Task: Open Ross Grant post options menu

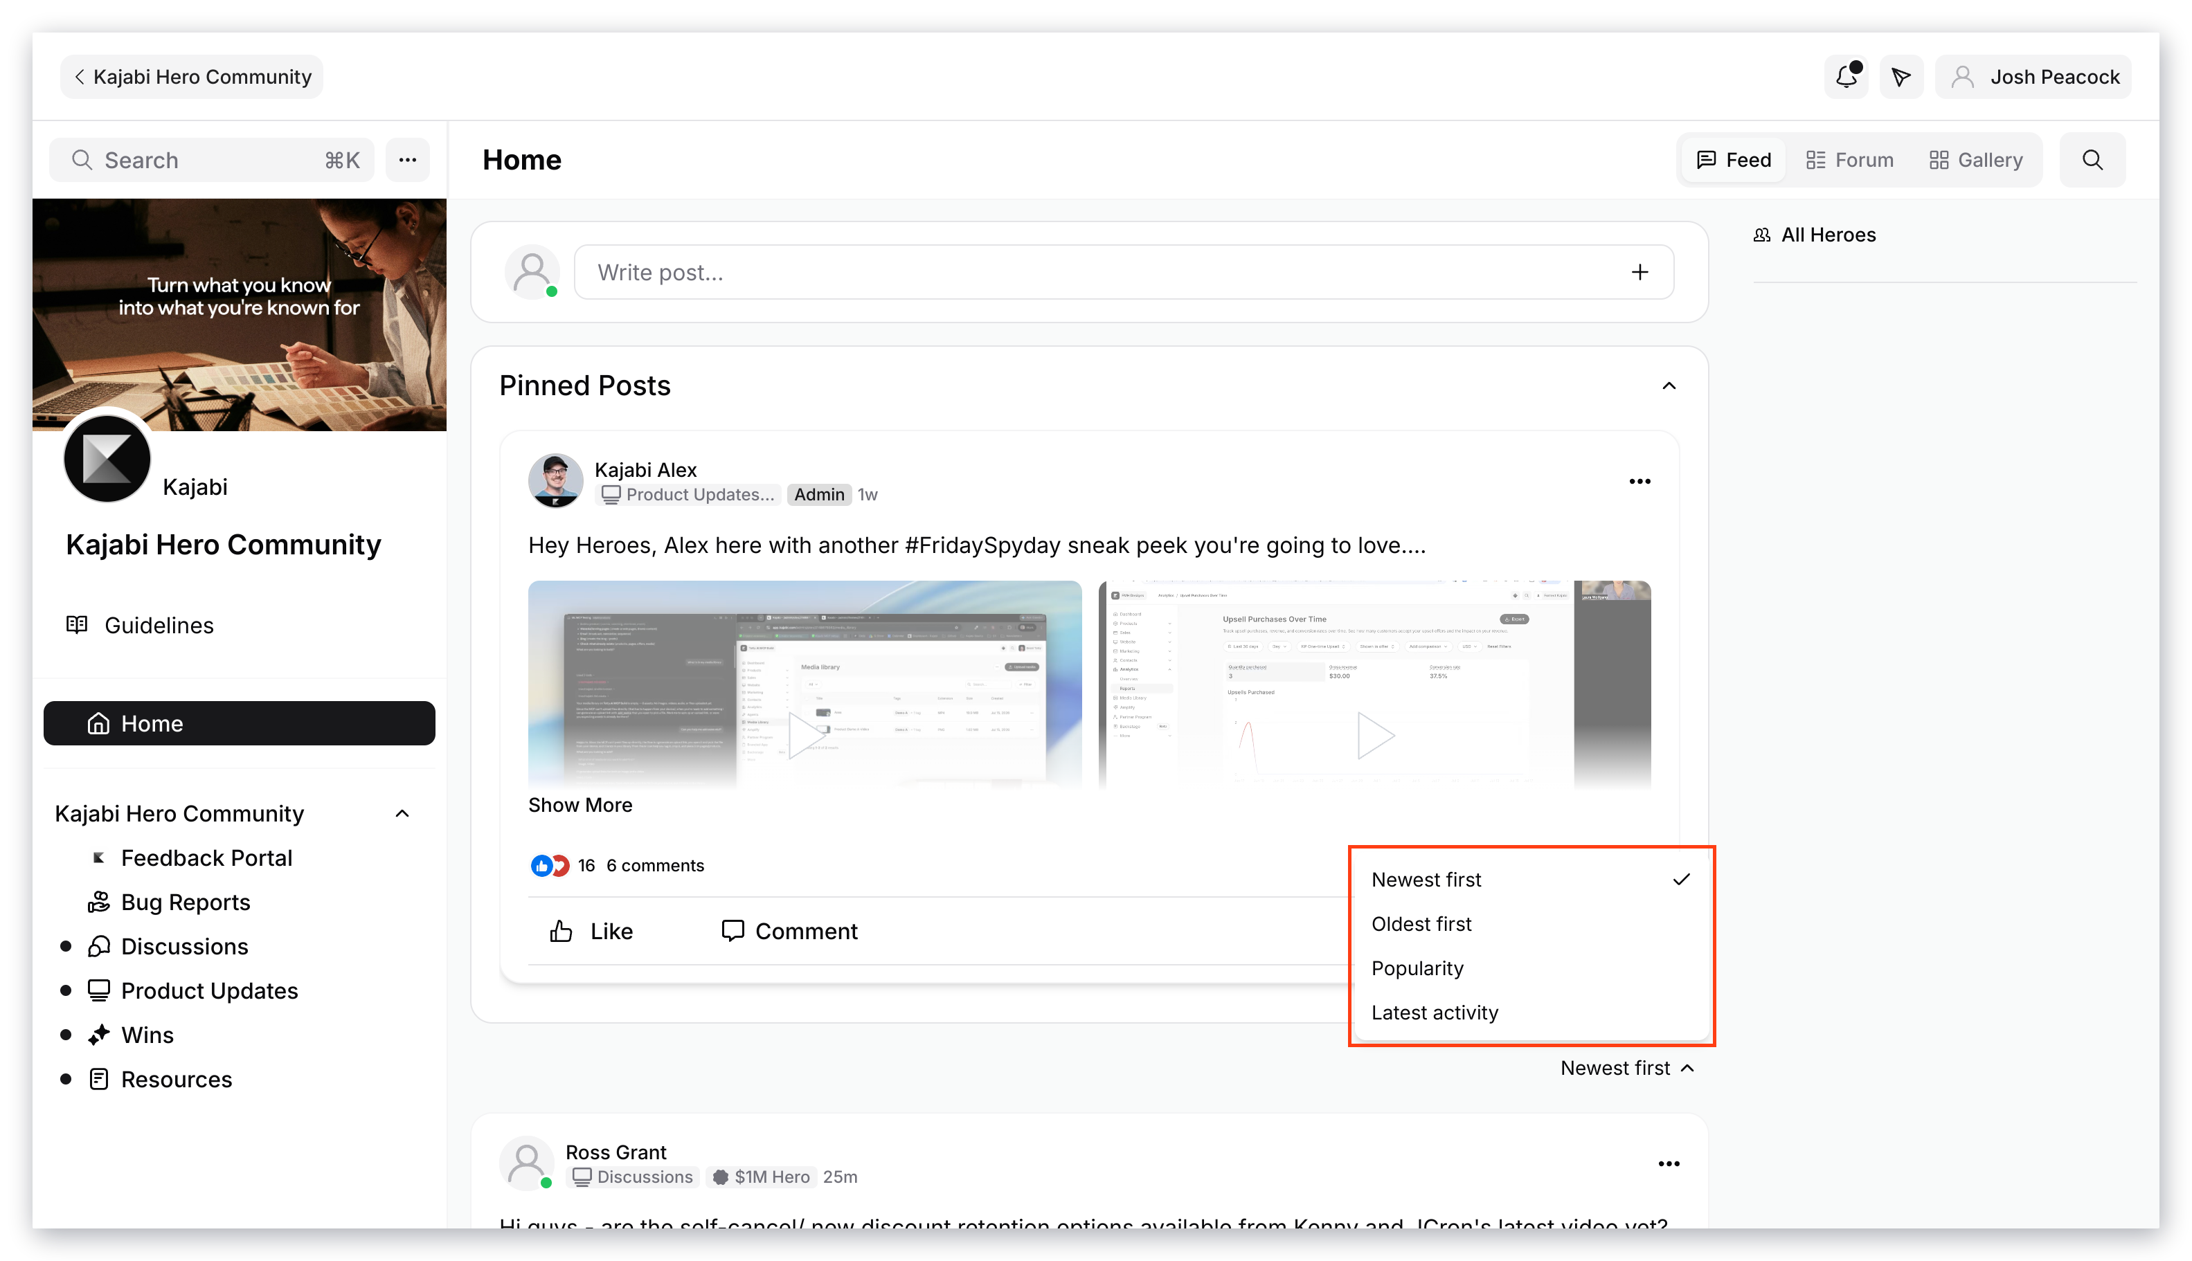Action: (x=1668, y=1164)
